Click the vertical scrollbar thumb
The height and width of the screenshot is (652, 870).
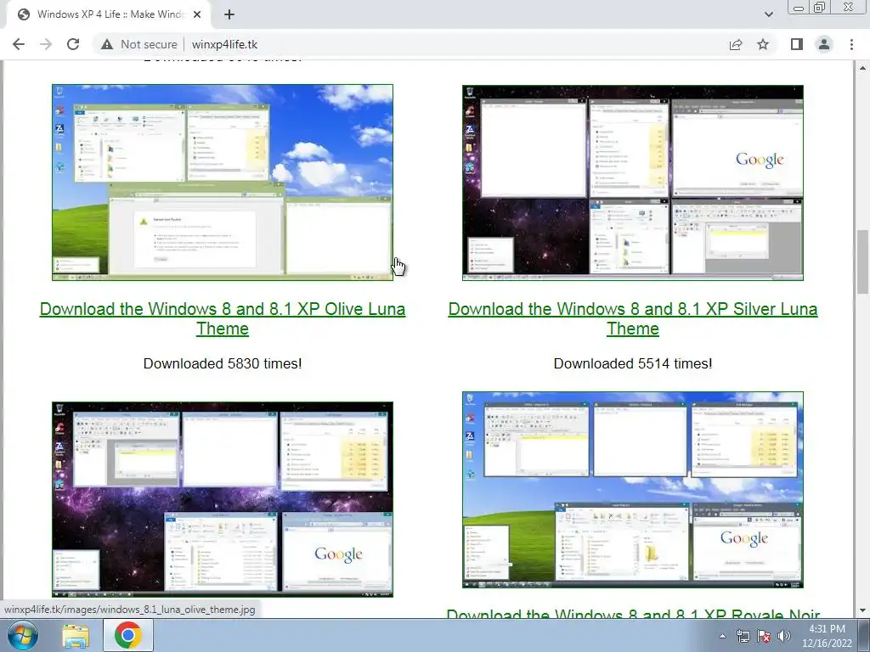[862, 261]
